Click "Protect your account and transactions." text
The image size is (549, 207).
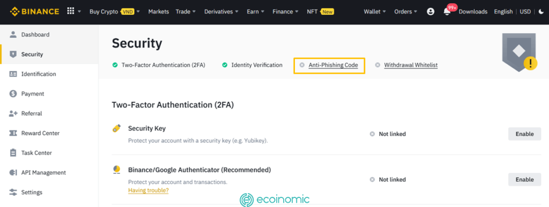click(177, 182)
